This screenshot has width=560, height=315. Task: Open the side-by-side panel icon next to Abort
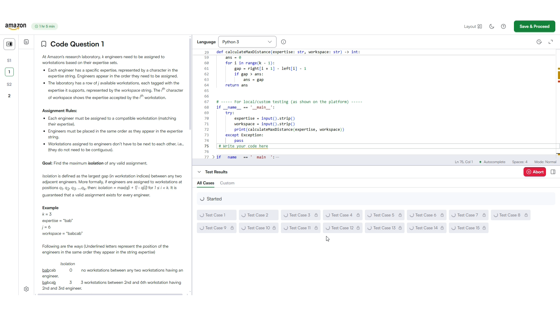coord(553,172)
